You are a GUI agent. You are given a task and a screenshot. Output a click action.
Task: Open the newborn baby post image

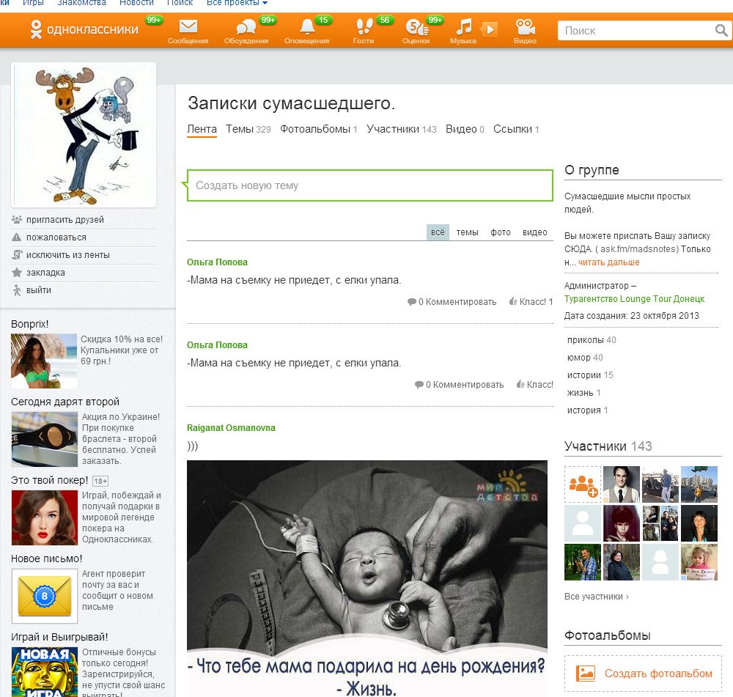367,578
